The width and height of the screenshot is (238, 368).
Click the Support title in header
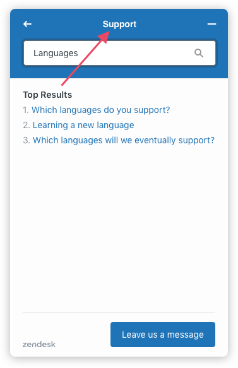(x=119, y=24)
